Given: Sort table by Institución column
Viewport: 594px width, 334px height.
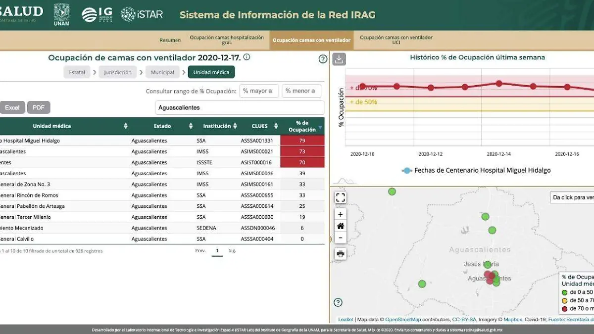Looking at the screenshot, I should point(236,126).
